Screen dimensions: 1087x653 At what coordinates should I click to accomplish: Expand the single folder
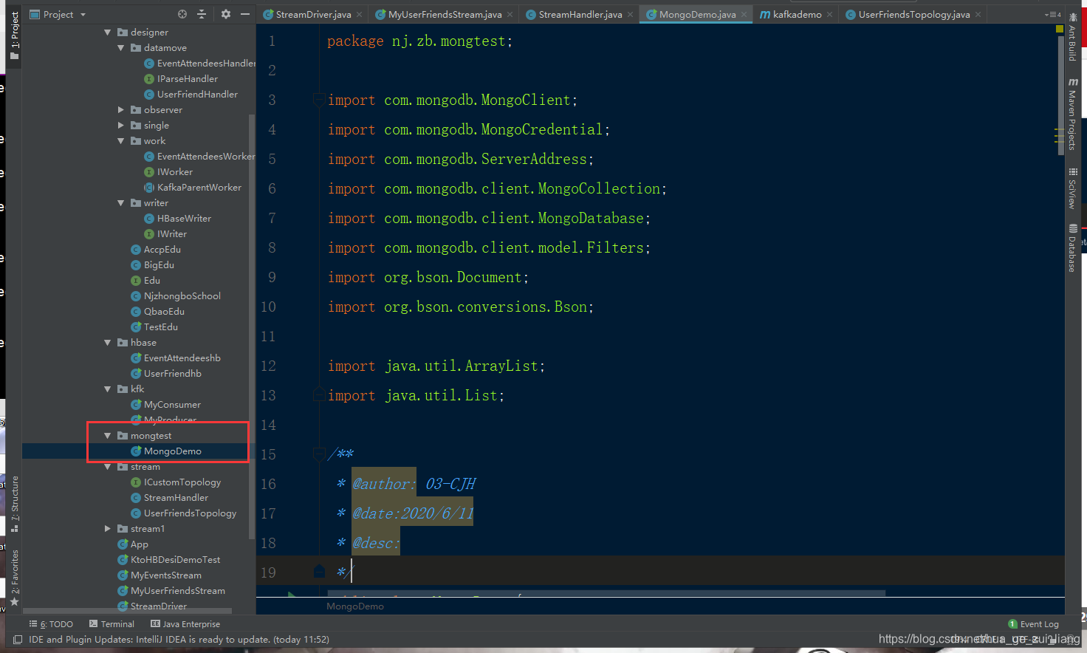(x=121, y=126)
